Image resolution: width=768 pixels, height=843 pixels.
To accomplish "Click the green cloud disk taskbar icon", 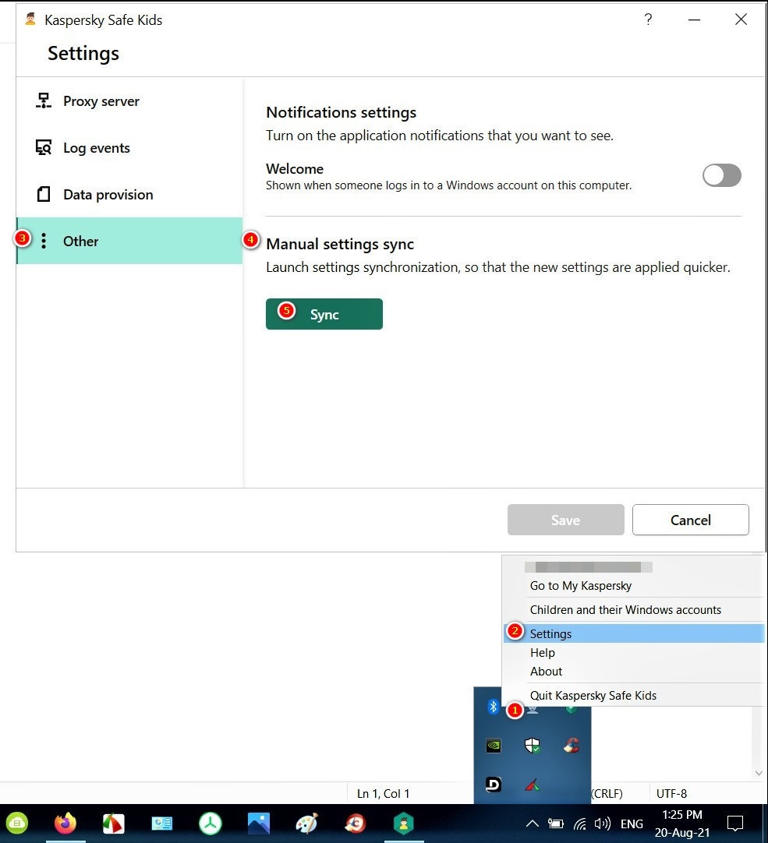I will point(17,823).
